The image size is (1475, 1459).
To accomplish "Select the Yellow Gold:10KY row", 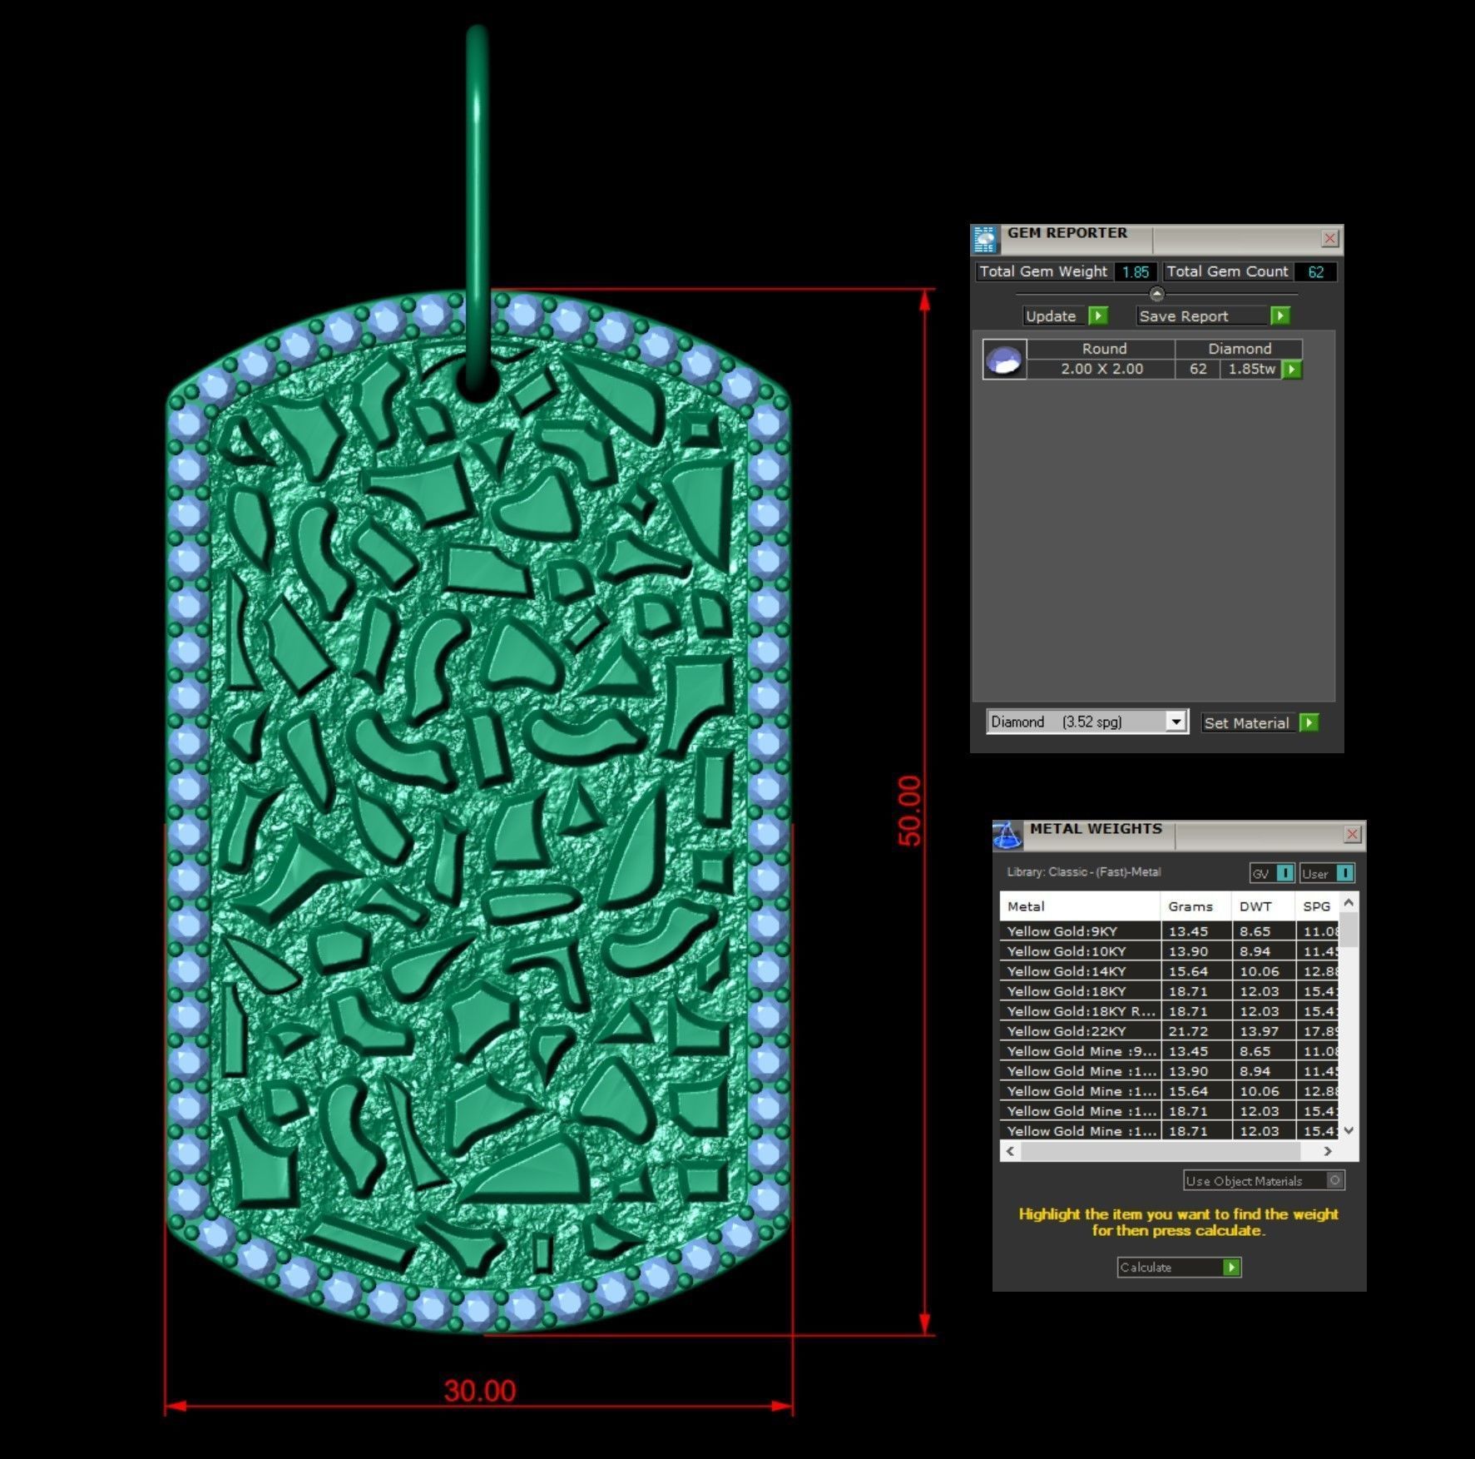I will [1169, 951].
